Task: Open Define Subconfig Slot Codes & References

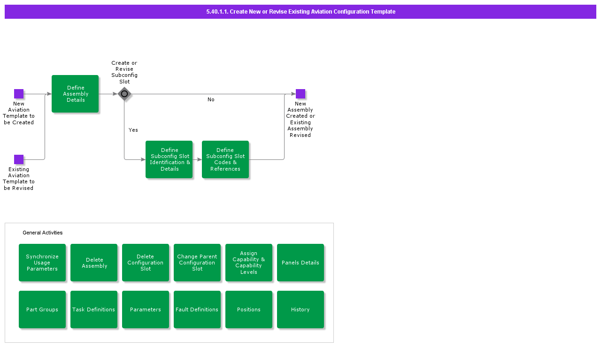Action: point(225,159)
